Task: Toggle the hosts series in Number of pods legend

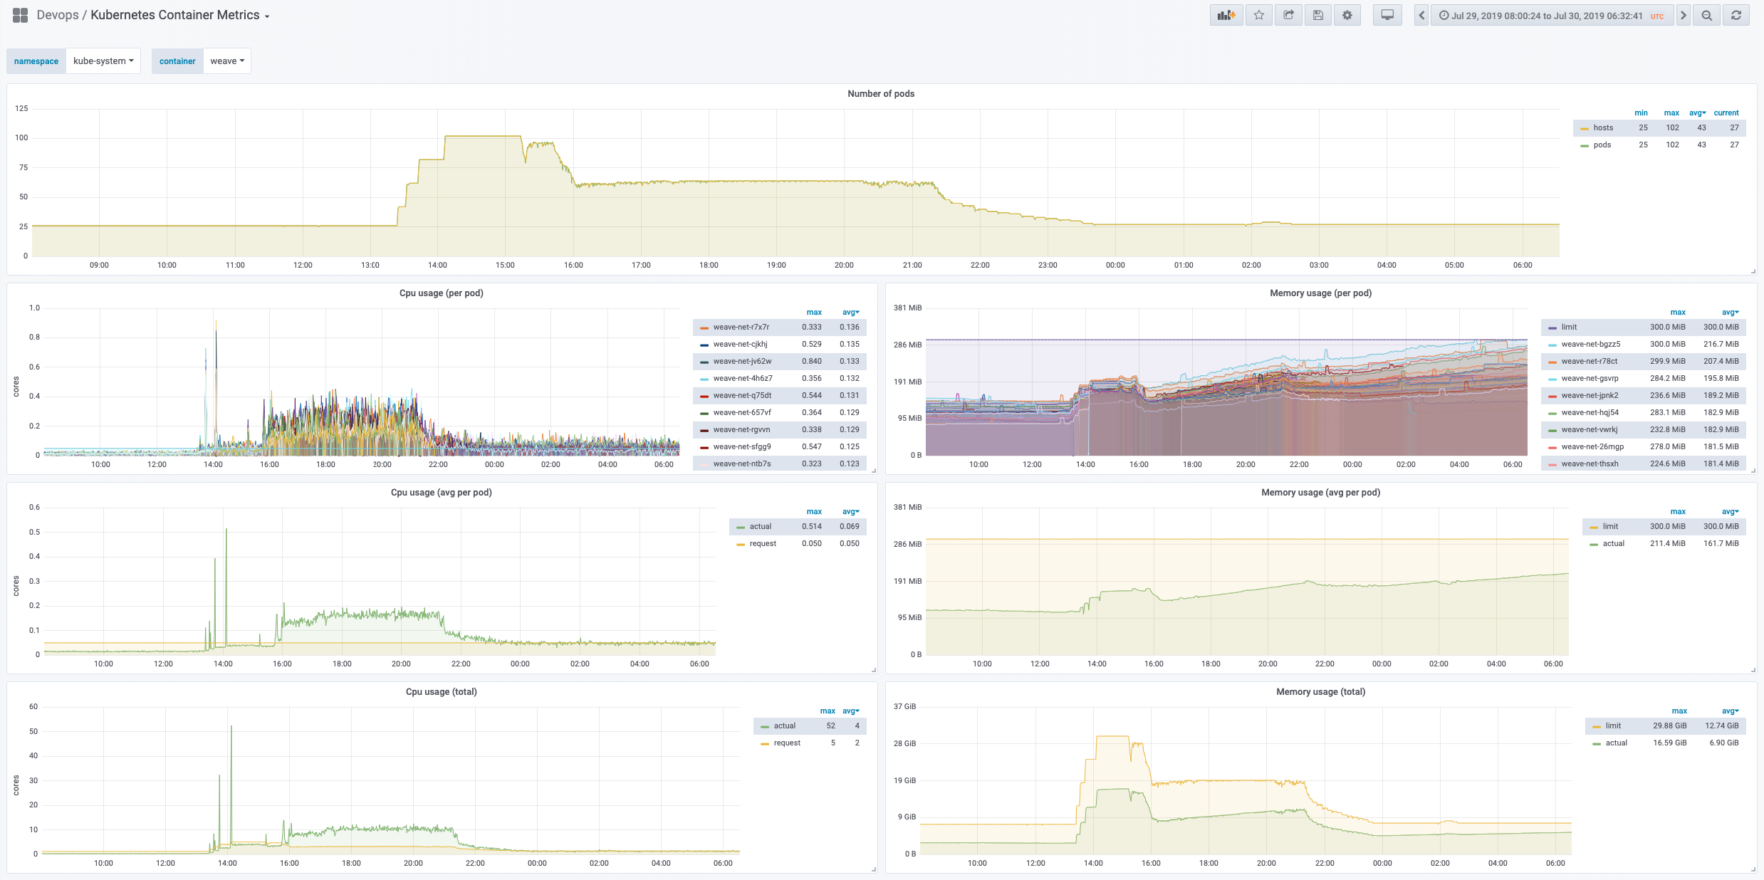Action: coord(1603,127)
